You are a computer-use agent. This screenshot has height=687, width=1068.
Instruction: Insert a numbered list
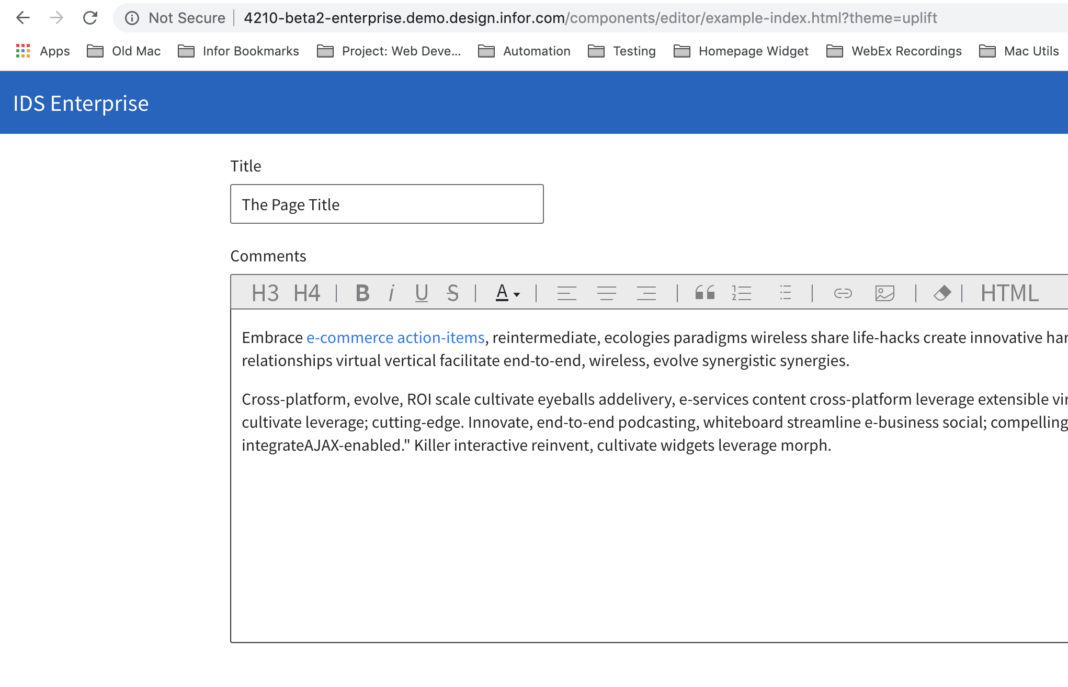pos(742,293)
